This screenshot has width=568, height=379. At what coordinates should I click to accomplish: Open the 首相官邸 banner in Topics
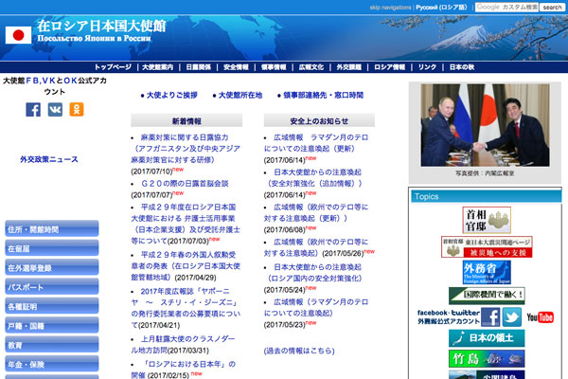[488, 220]
